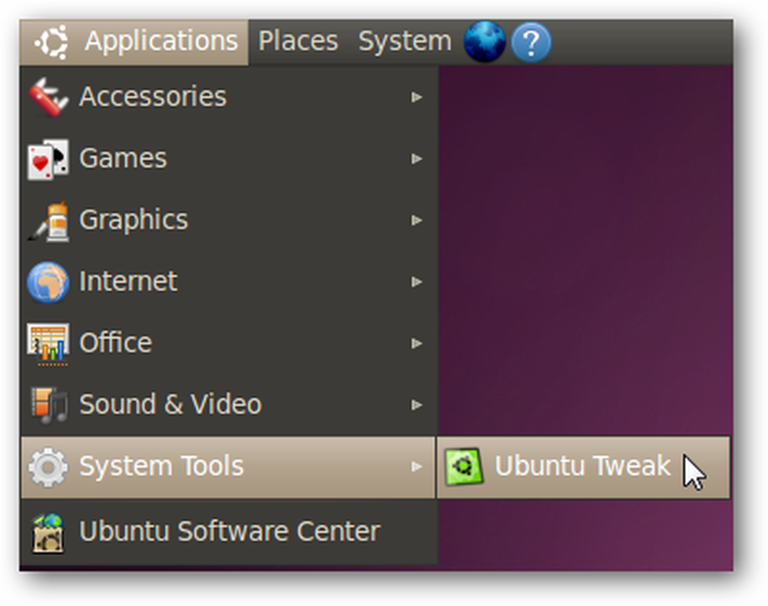
Task: Click the System Tools gear icon
Action: tap(48, 467)
